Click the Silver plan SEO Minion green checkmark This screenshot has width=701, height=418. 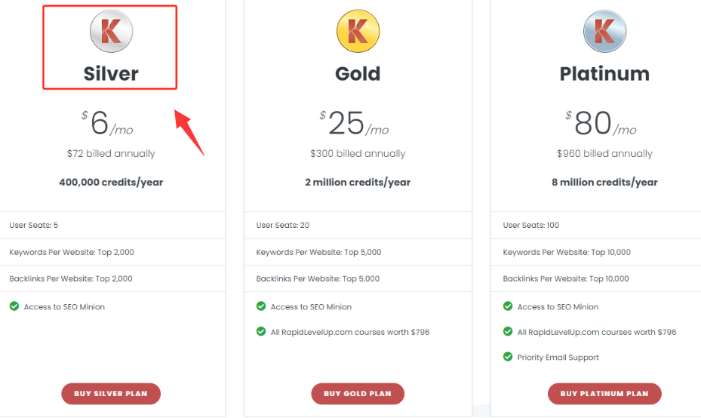[x=14, y=306]
